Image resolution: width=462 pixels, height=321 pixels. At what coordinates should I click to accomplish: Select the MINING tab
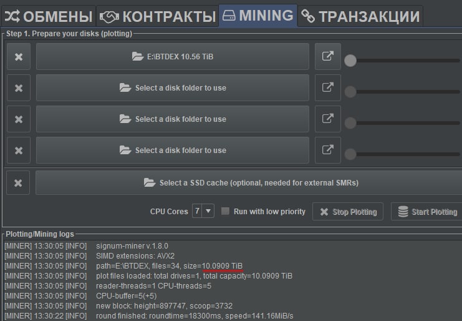(258, 16)
